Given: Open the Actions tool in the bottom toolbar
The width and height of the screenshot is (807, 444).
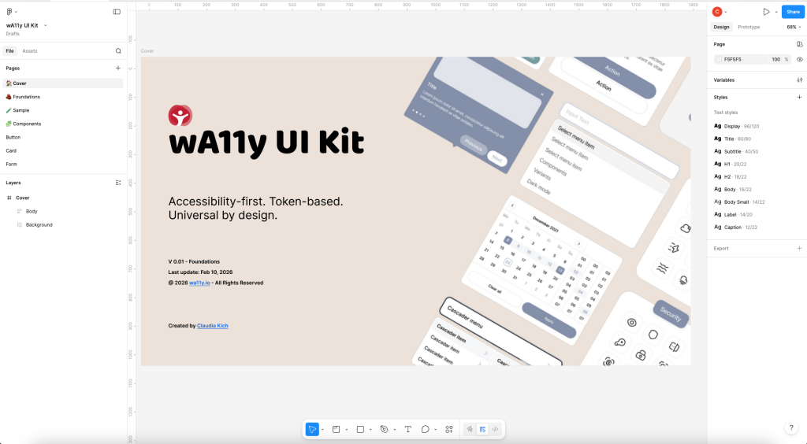Looking at the screenshot, I should pyautogui.click(x=449, y=429).
